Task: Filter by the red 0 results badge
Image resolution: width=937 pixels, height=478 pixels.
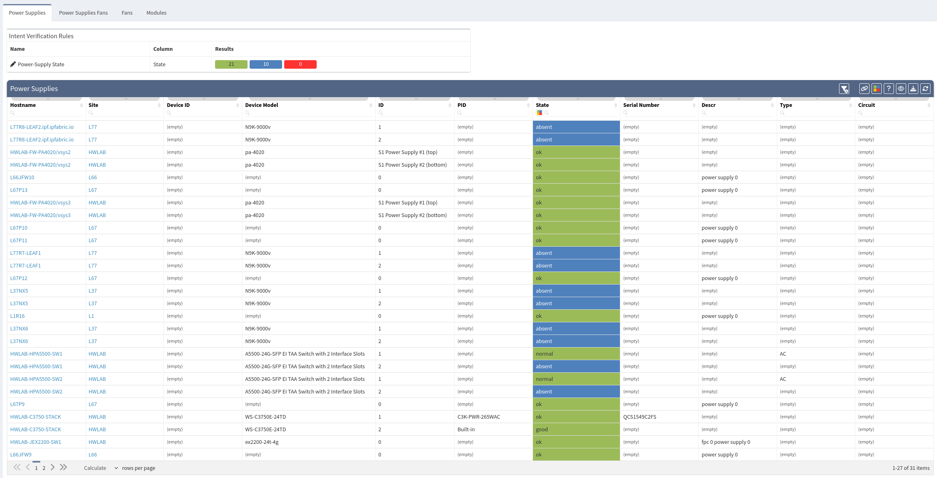Action: pyautogui.click(x=300, y=64)
